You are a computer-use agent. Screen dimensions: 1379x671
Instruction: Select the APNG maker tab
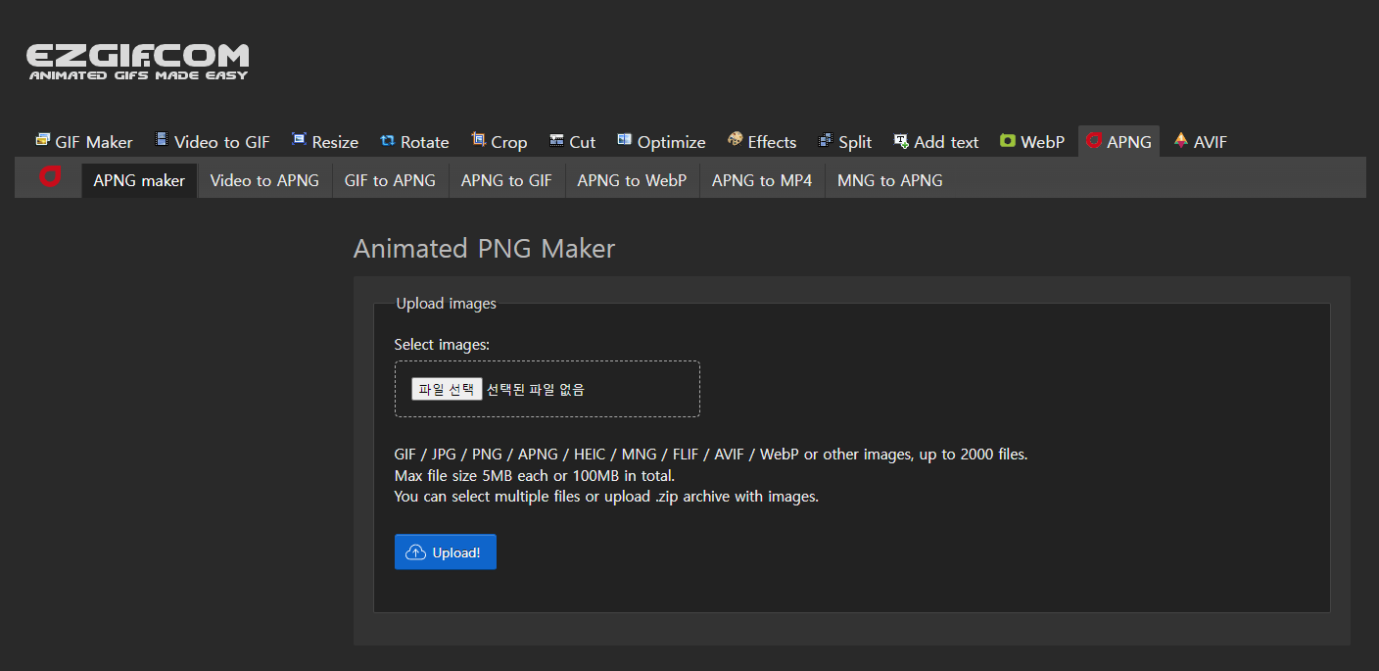click(139, 180)
